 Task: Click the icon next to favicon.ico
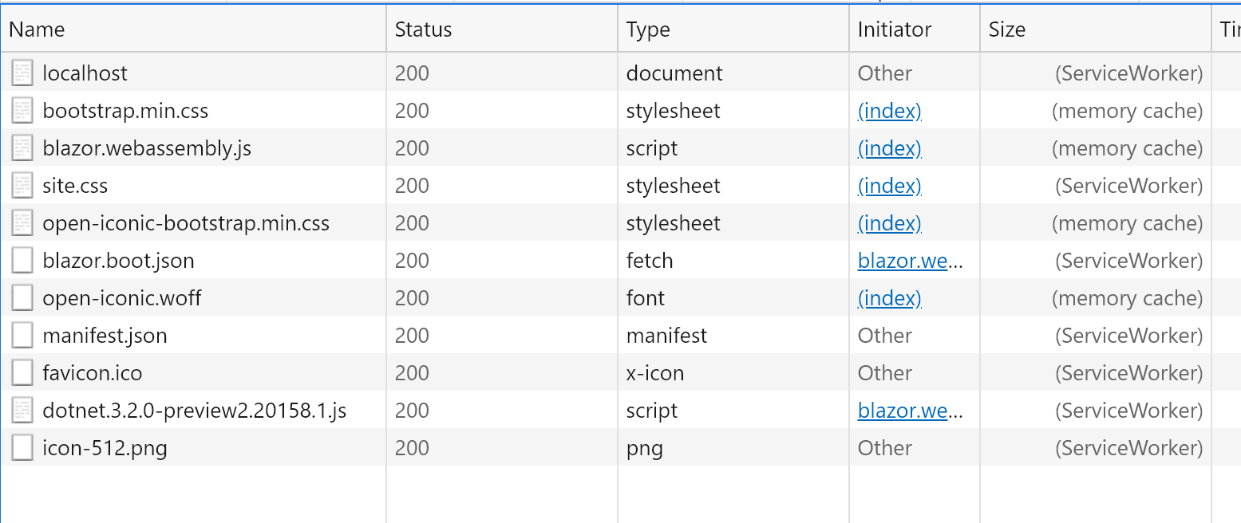(20, 372)
